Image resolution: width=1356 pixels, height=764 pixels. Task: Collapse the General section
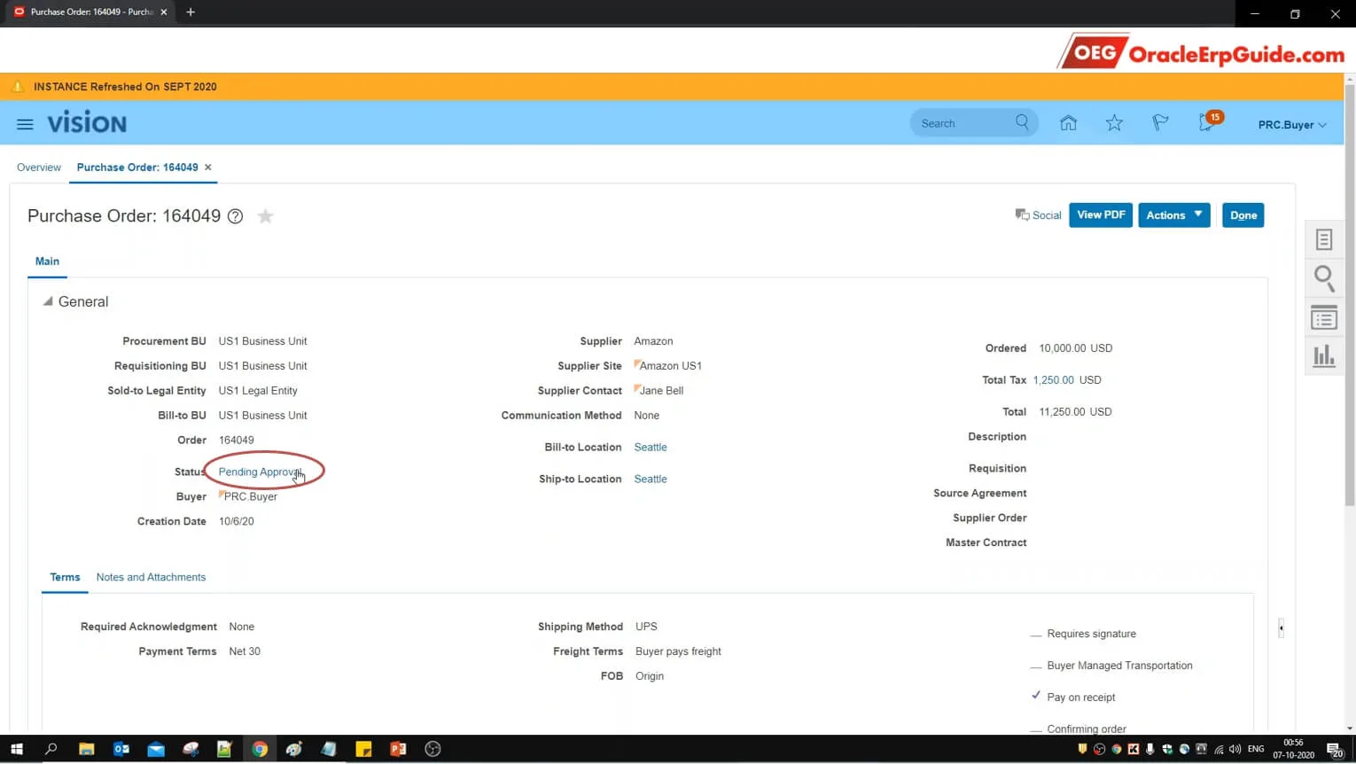tap(48, 301)
